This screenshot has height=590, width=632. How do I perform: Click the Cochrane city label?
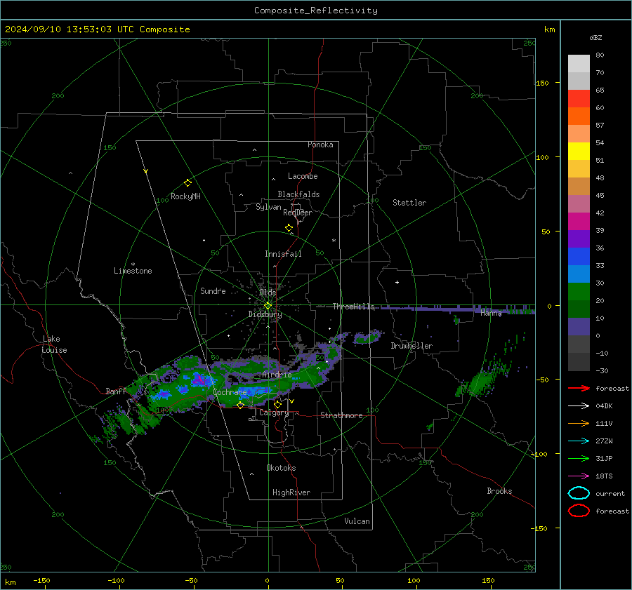230,392
